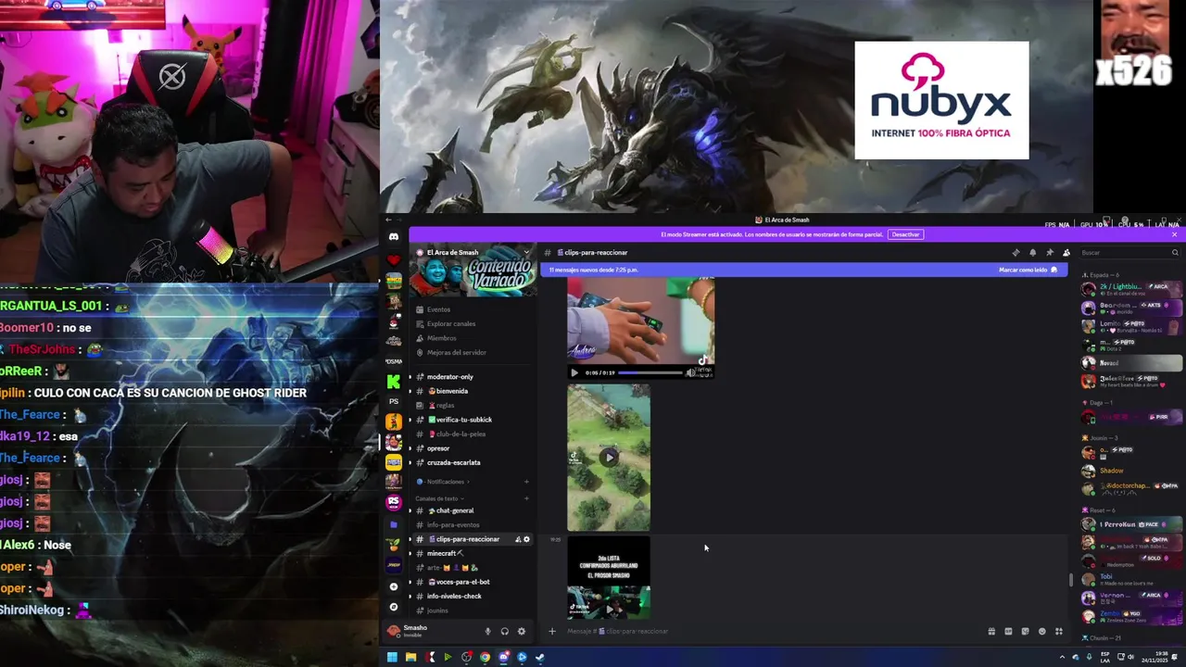Open Steam from taskbar
The width and height of the screenshot is (1186, 667).
coord(540,658)
